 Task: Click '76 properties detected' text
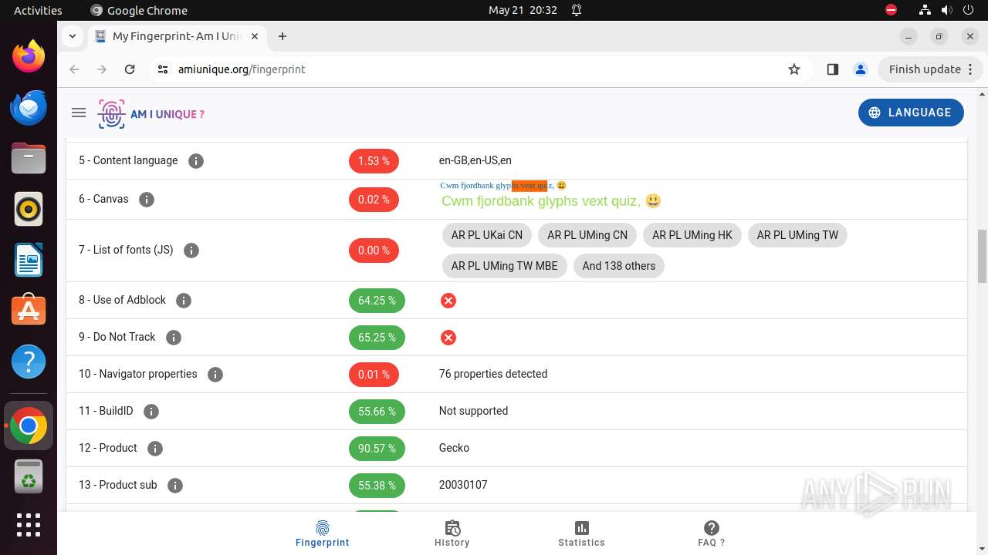click(x=493, y=374)
